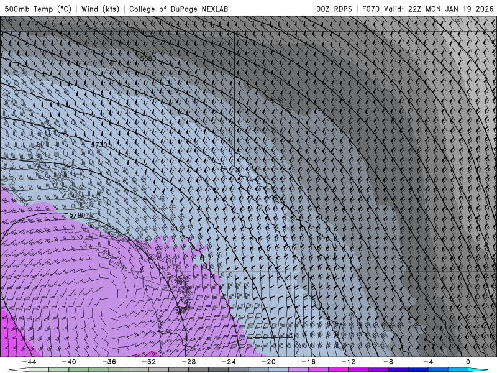497x373 pixels.
Task: Click the -20 colorbar tick label
Action: 269,362
